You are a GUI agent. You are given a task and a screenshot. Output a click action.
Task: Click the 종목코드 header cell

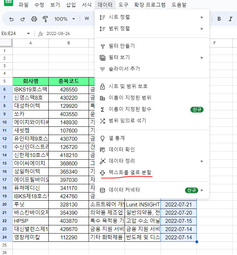[x=69, y=81]
